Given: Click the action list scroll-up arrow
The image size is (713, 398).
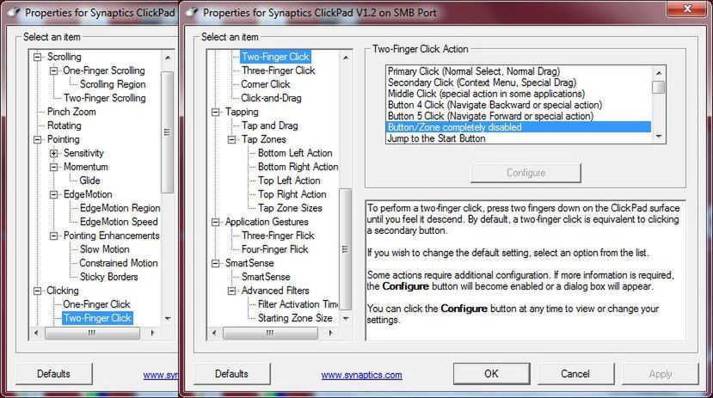Looking at the screenshot, I should pos(659,73).
